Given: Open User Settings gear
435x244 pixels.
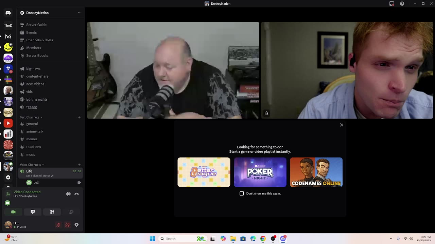Looking at the screenshot, I should click(x=76, y=225).
